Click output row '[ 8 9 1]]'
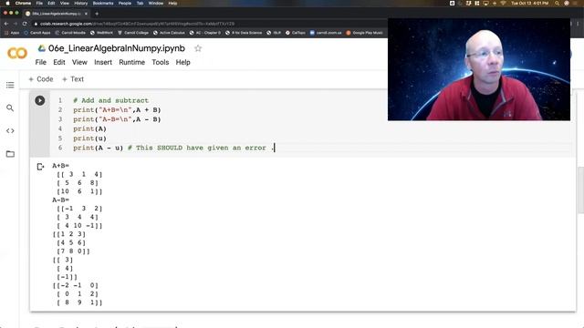 coord(79,302)
